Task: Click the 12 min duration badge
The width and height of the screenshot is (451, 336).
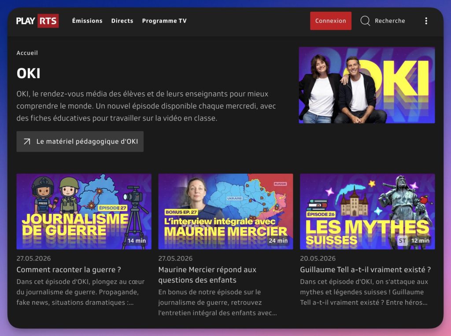Action: (x=420, y=241)
